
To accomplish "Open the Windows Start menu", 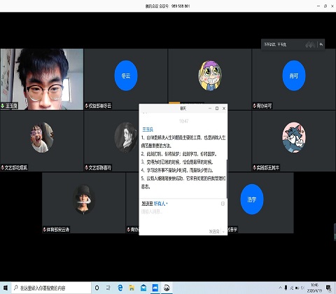I will coord(6,288).
